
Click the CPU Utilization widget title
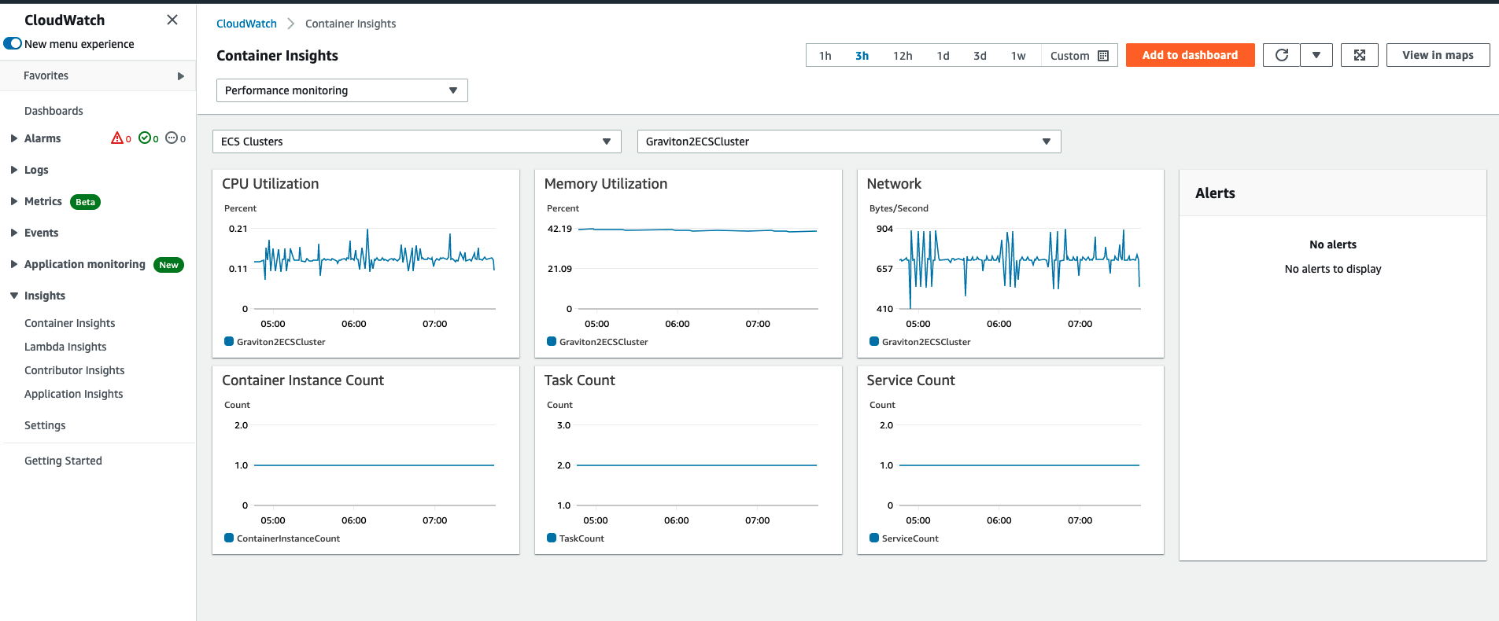click(271, 184)
